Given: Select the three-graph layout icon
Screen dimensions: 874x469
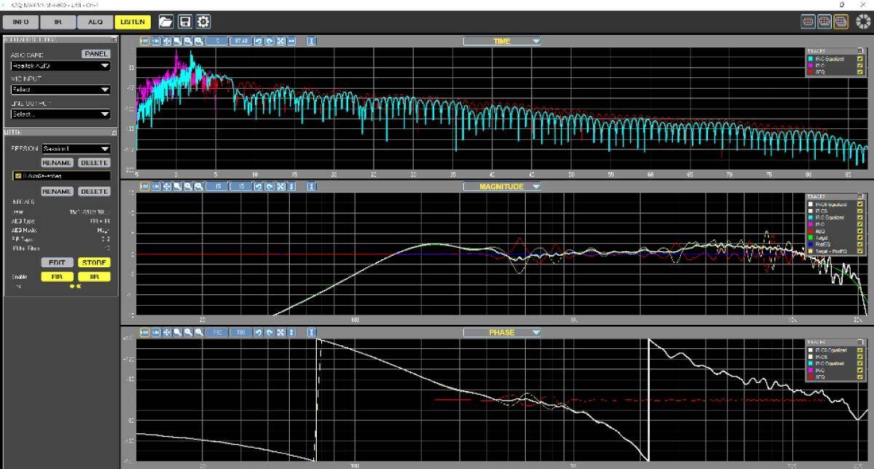Looking at the screenshot, I should click(841, 22).
